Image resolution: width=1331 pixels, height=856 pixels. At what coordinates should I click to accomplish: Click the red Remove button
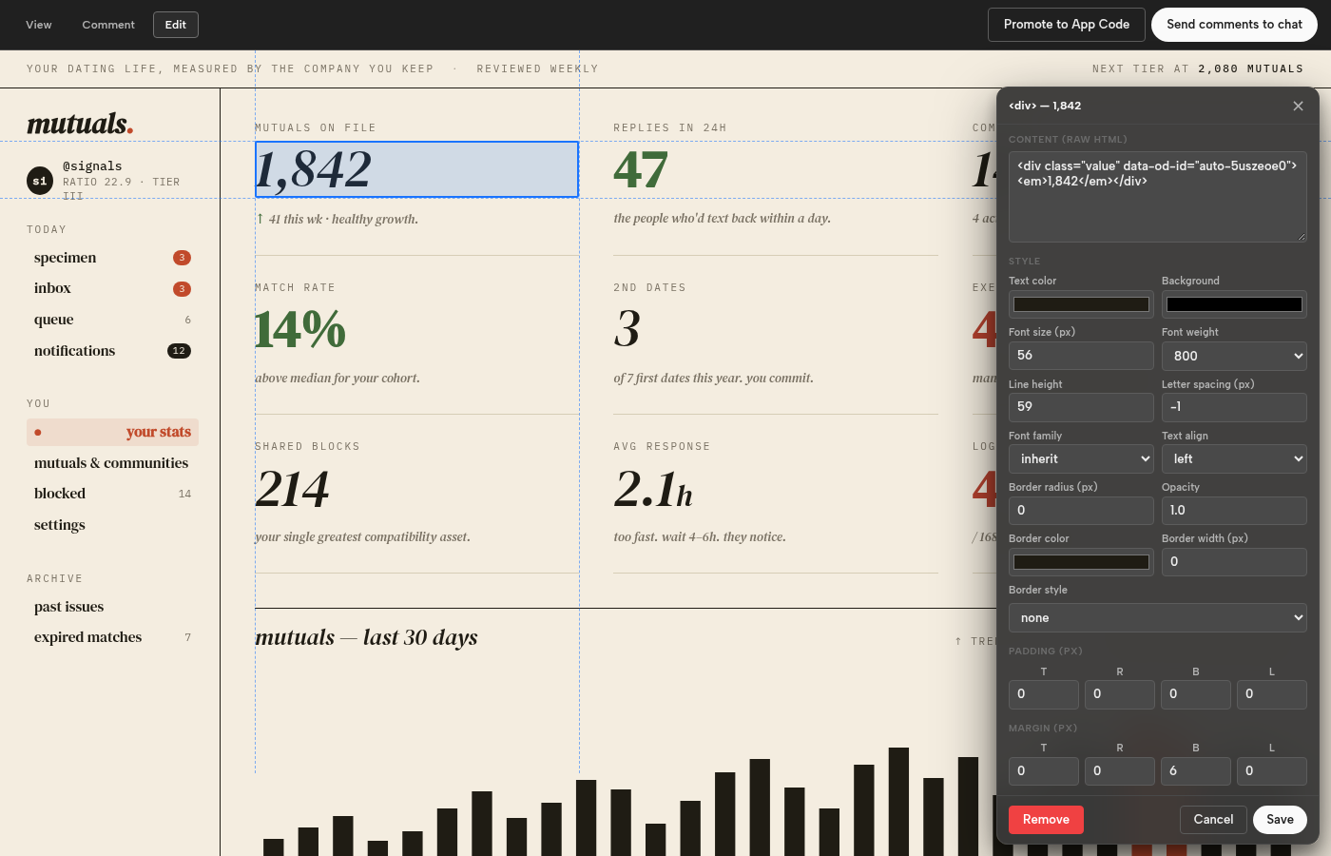pyautogui.click(x=1046, y=820)
